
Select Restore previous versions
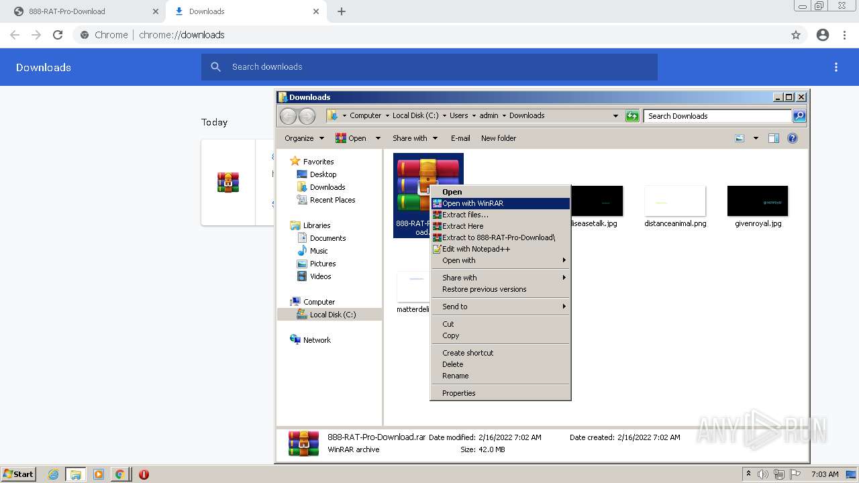501,289
